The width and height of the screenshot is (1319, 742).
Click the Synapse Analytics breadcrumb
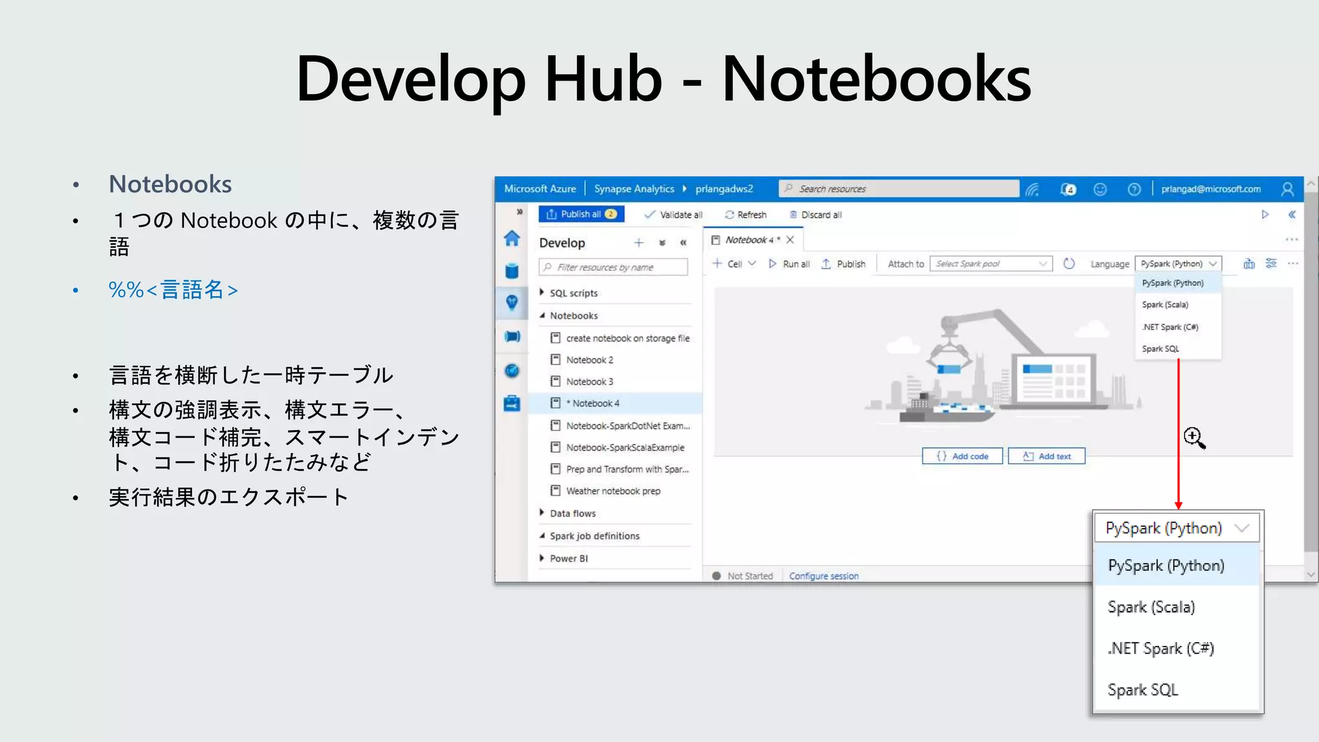pos(634,189)
